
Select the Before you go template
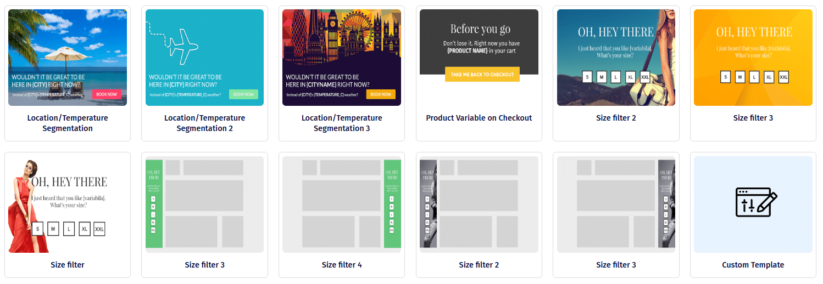coord(479,58)
